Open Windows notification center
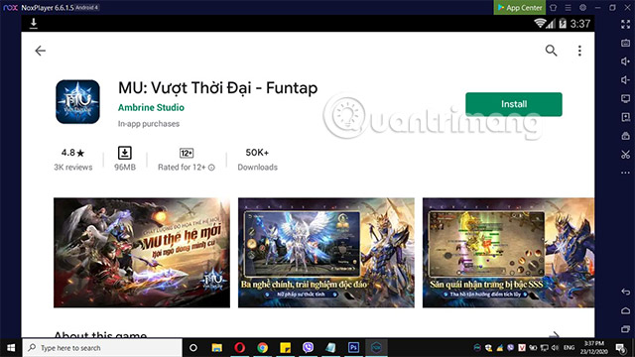Viewport: 635px width, 357px height. pyautogui.click(x=620, y=348)
